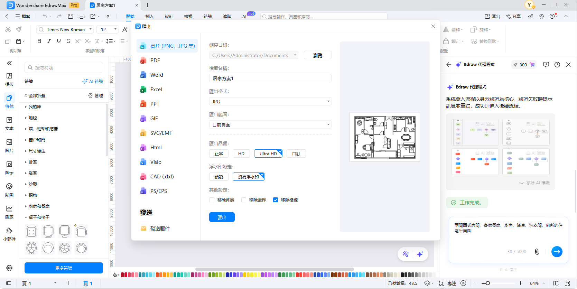Select 預設 watermark setting
Viewport: 577px width, 289px height.
pos(219,177)
